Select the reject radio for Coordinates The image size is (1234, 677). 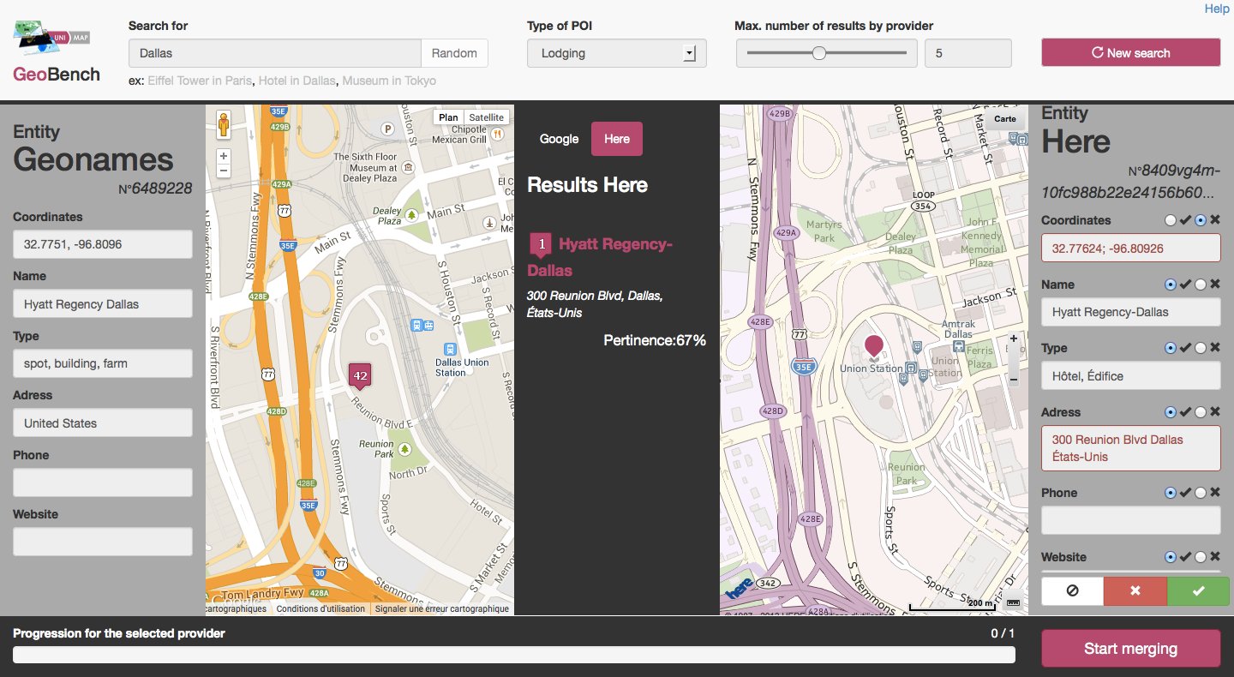(x=1201, y=220)
